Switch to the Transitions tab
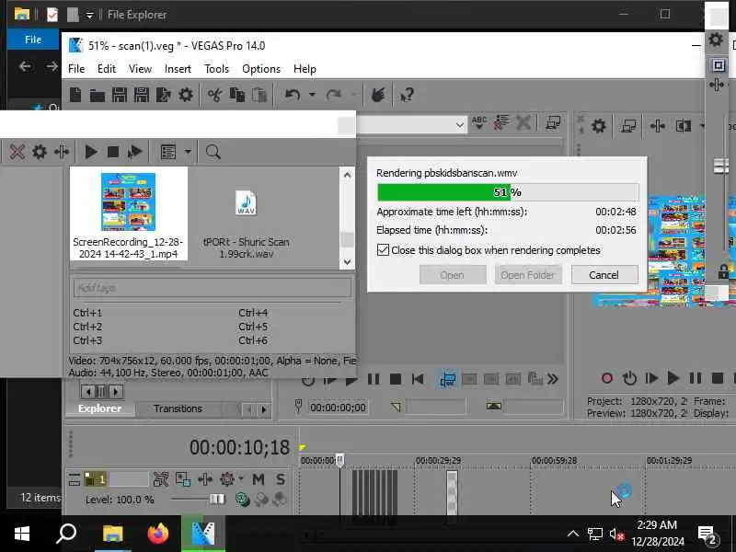 tap(178, 408)
